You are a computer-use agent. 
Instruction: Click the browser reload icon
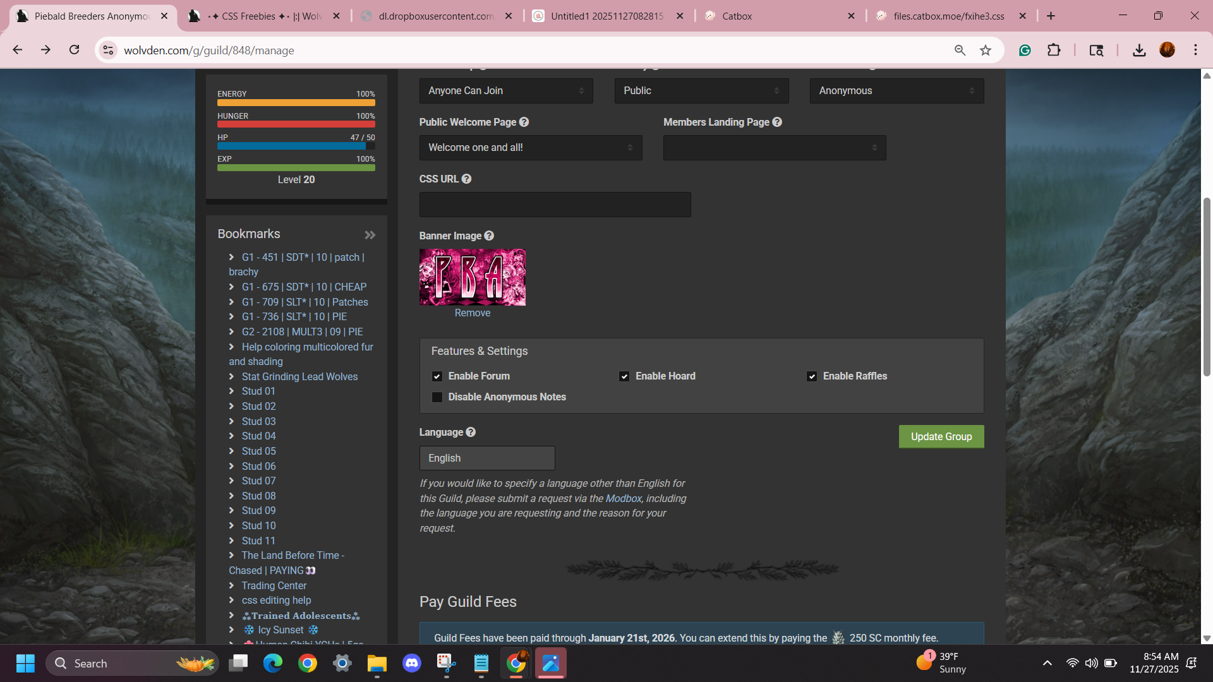point(75,50)
